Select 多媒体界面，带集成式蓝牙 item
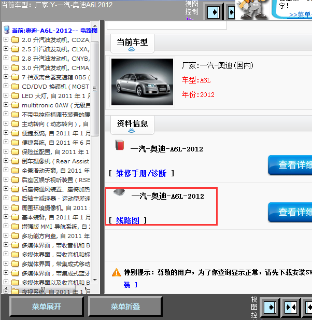This screenshot has width=312, height=320. pos(56,273)
